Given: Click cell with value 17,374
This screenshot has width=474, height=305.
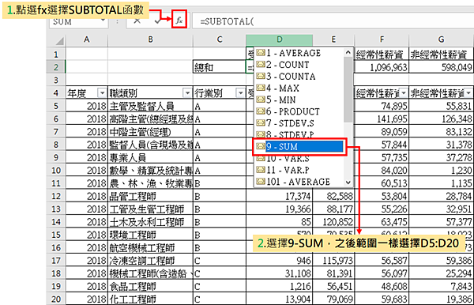Looking at the screenshot, I should [x=280, y=196].
